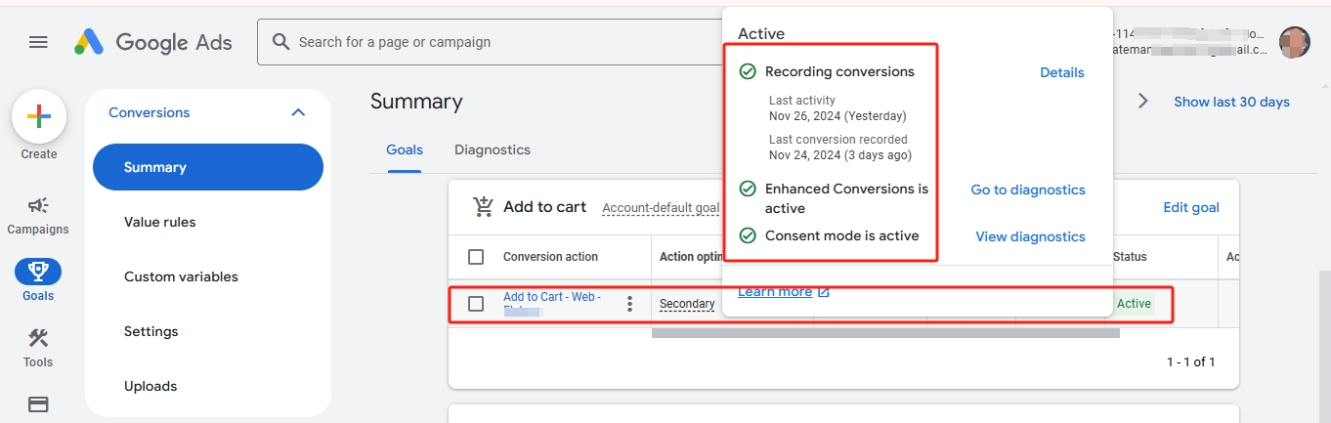Click the horizontal table scrollbar
The height and width of the screenshot is (423, 1331).
click(x=884, y=333)
